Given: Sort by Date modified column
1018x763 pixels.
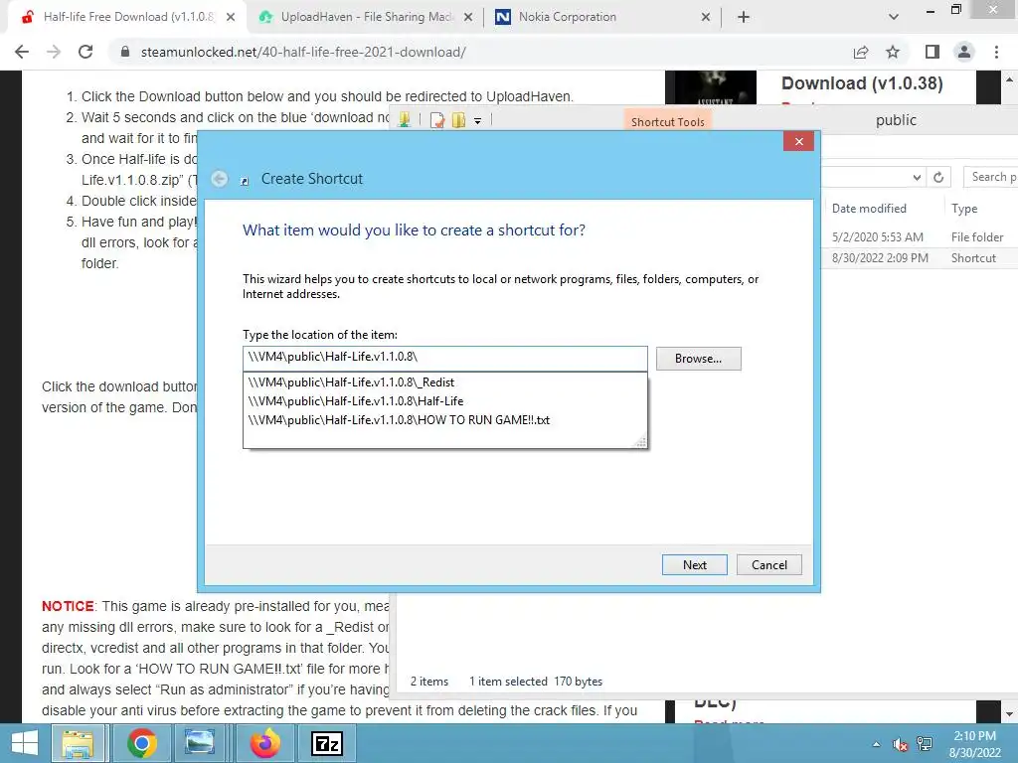Looking at the screenshot, I should pyautogui.click(x=869, y=209).
